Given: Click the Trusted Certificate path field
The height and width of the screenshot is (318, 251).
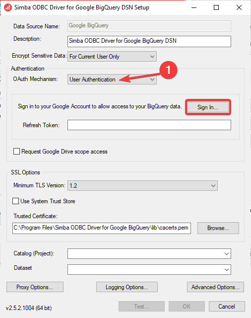Looking at the screenshot, I should click(x=102, y=228).
